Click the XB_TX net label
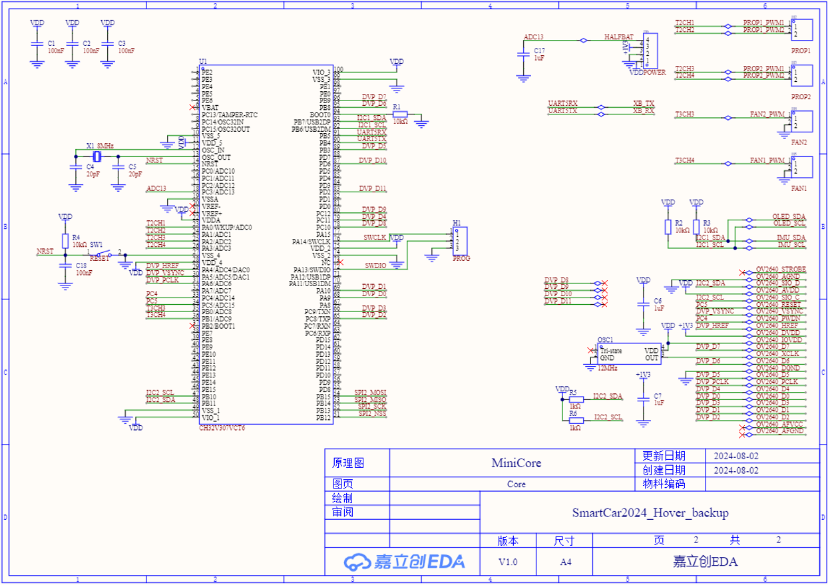 (x=644, y=104)
